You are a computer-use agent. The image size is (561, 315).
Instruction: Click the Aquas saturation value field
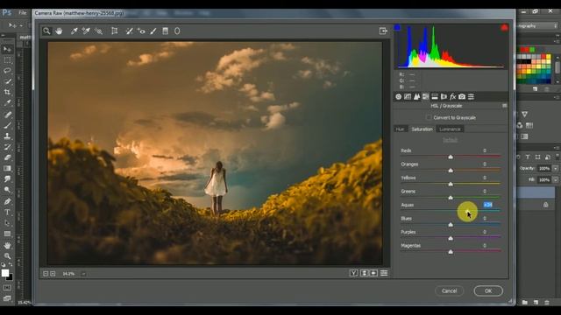tap(488, 205)
